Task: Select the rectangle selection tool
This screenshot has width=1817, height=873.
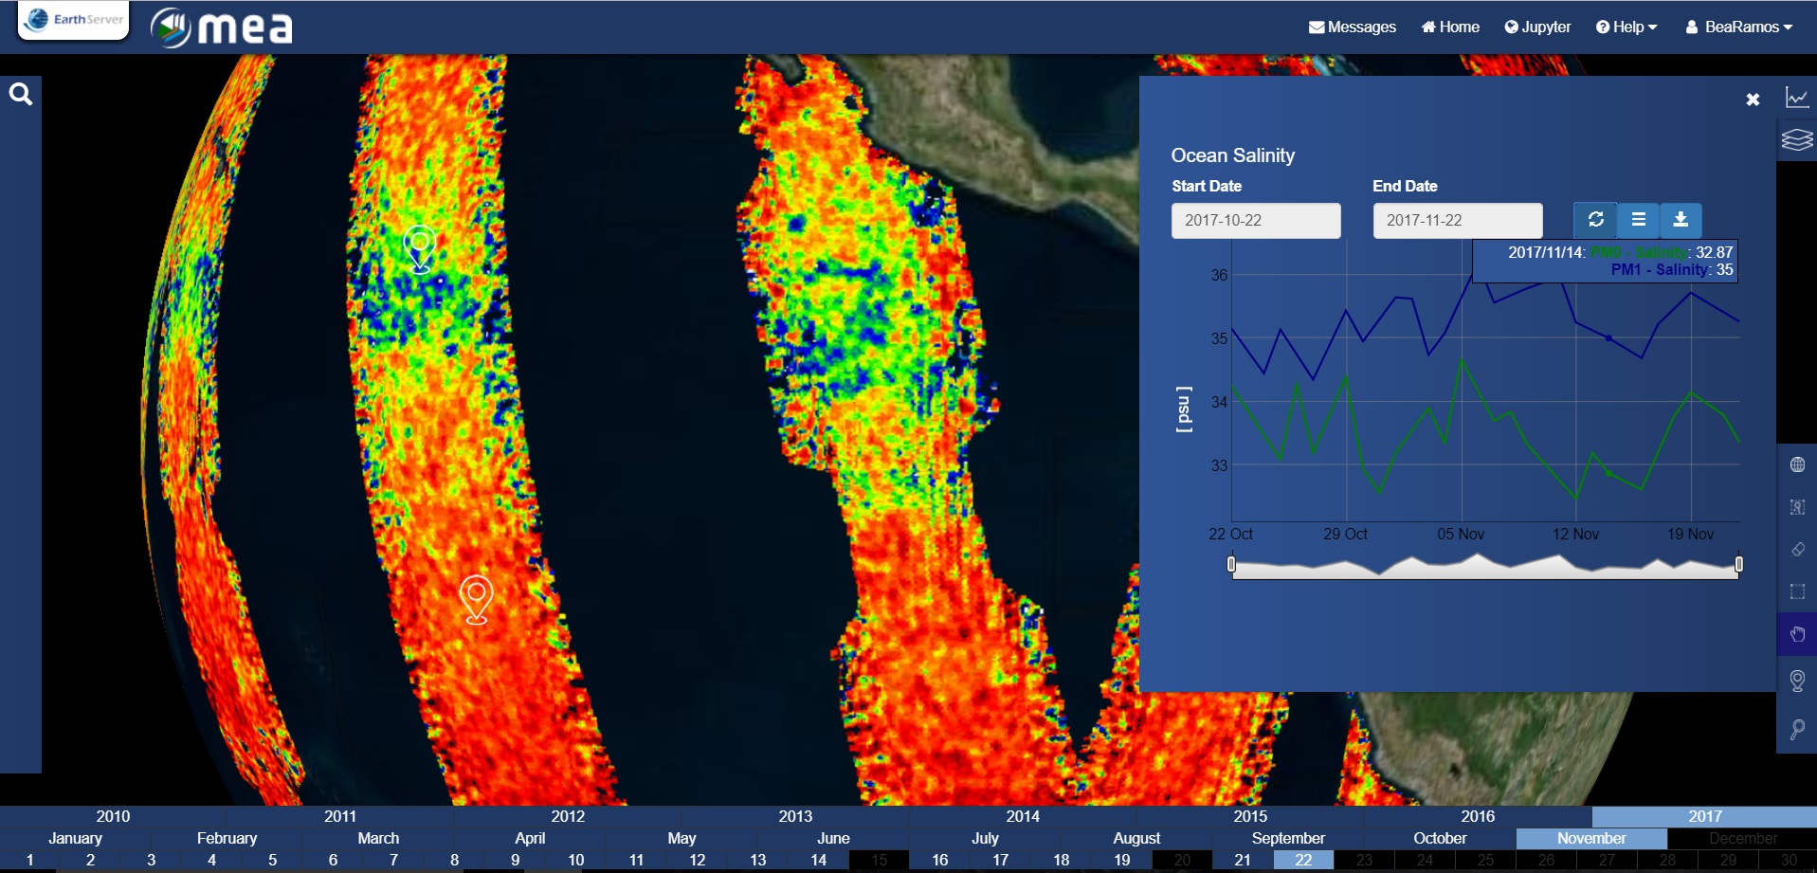Action: 1797,591
